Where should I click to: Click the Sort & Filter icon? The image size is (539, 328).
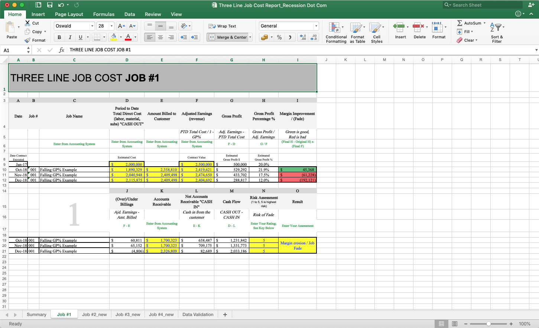point(496,27)
